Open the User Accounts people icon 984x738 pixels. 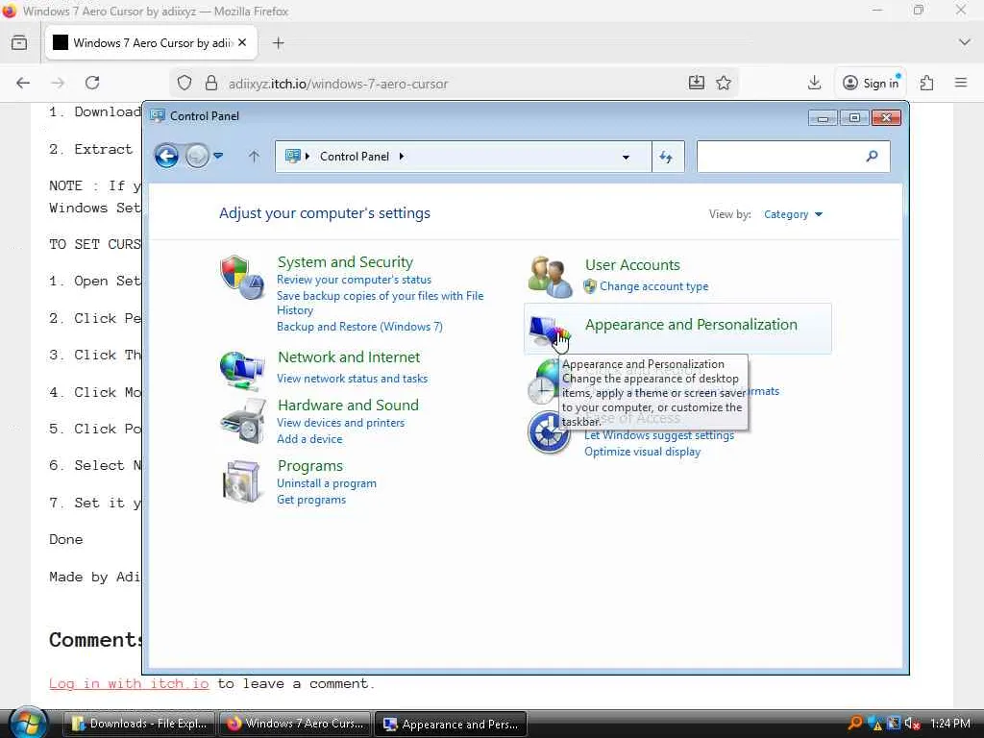(x=550, y=277)
